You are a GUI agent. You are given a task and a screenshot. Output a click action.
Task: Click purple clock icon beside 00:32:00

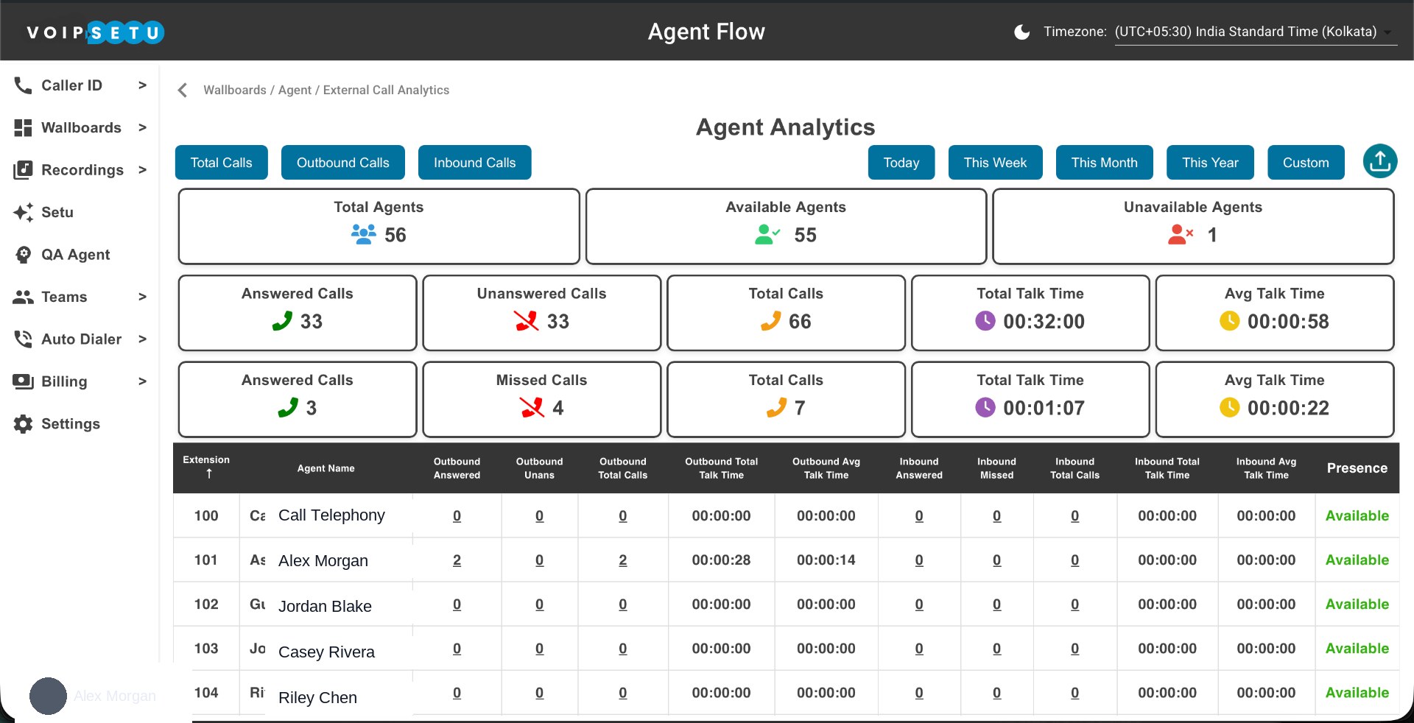click(x=985, y=321)
